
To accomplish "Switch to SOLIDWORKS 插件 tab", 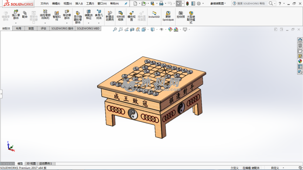I will [62, 28].
